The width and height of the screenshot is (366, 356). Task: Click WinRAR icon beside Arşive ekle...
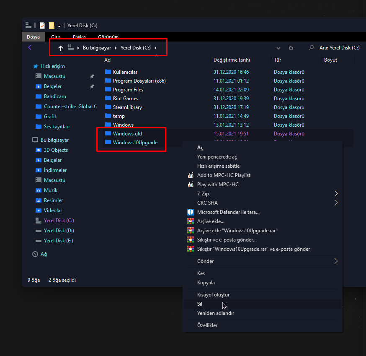[191, 221]
